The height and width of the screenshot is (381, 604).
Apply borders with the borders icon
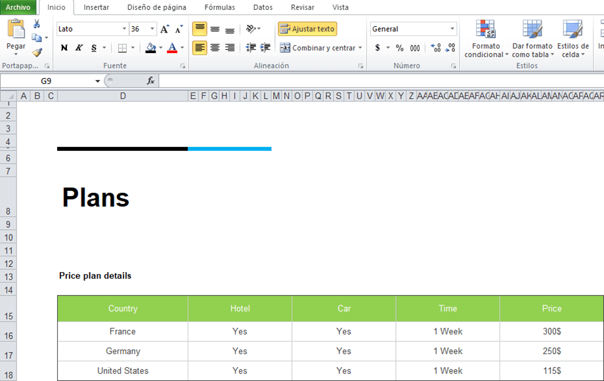click(122, 48)
